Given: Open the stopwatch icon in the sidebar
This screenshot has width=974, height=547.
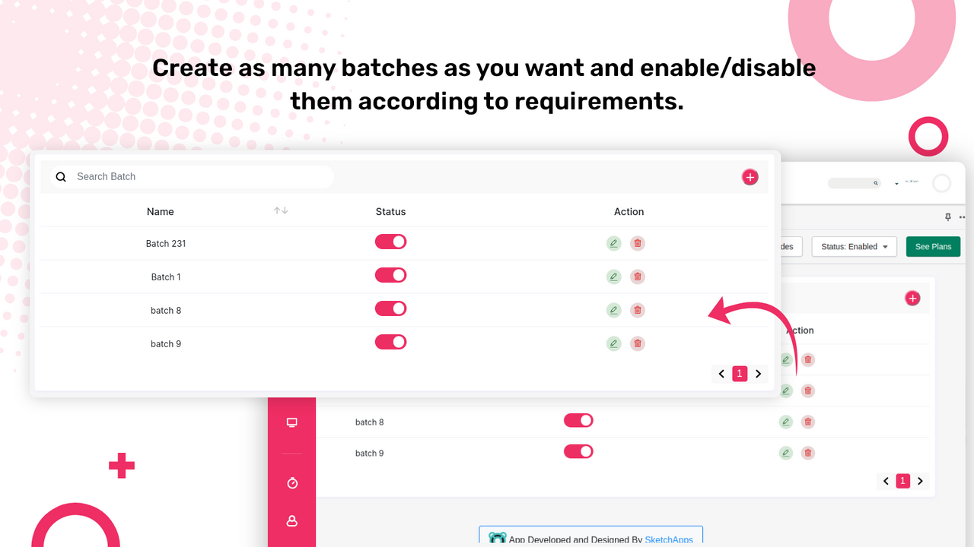Looking at the screenshot, I should click(x=292, y=482).
